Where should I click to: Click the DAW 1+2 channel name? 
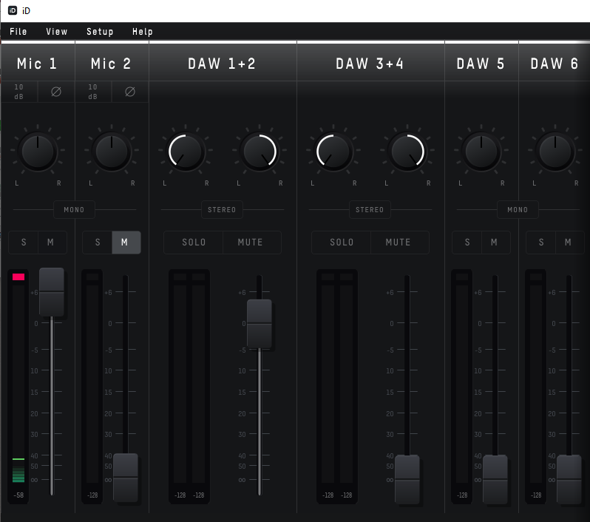(x=222, y=64)
